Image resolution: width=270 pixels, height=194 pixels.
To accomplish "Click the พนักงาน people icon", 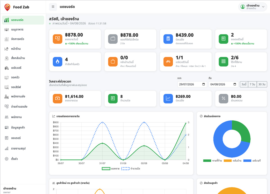I will 6,117.
